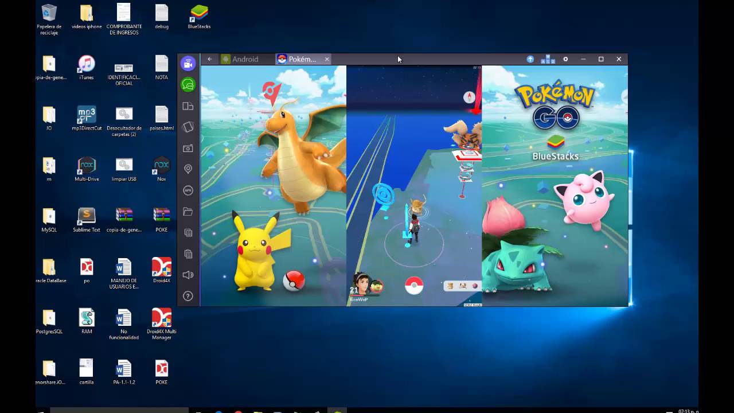734x413 pixels.
Task: Open the green chat bubble sidebar icon
Action: click(x=188, y=85)
